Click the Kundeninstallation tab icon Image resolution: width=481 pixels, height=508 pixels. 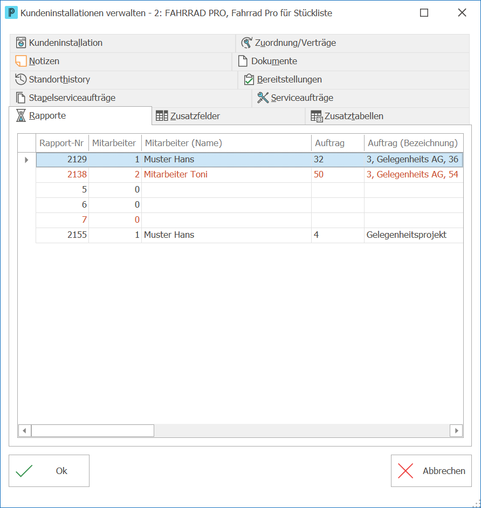click(21, 43)
